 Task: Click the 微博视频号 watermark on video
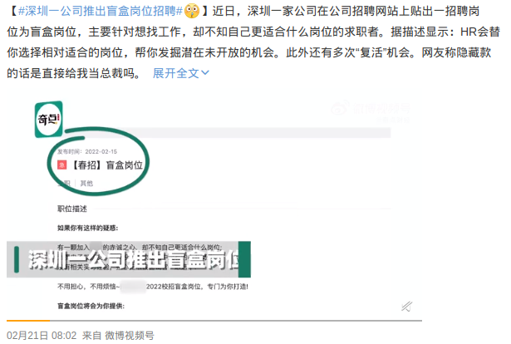tap(371, 109)
